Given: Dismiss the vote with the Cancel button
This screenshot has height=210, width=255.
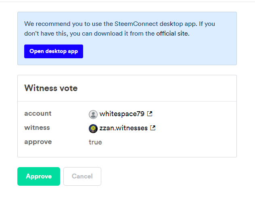Looking at the screenshot, I should pos(82,176).
